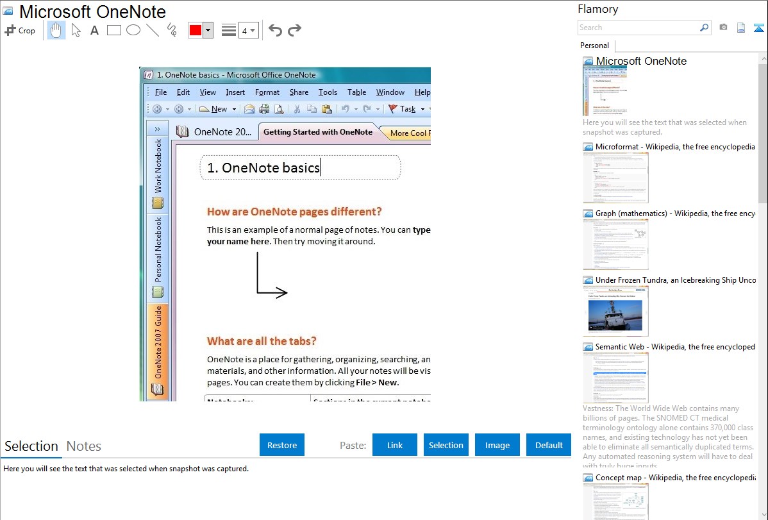Open the Concept map snapshot thumbnail
The height and width of the screenshot is (520, 768).
click(615, 501)
